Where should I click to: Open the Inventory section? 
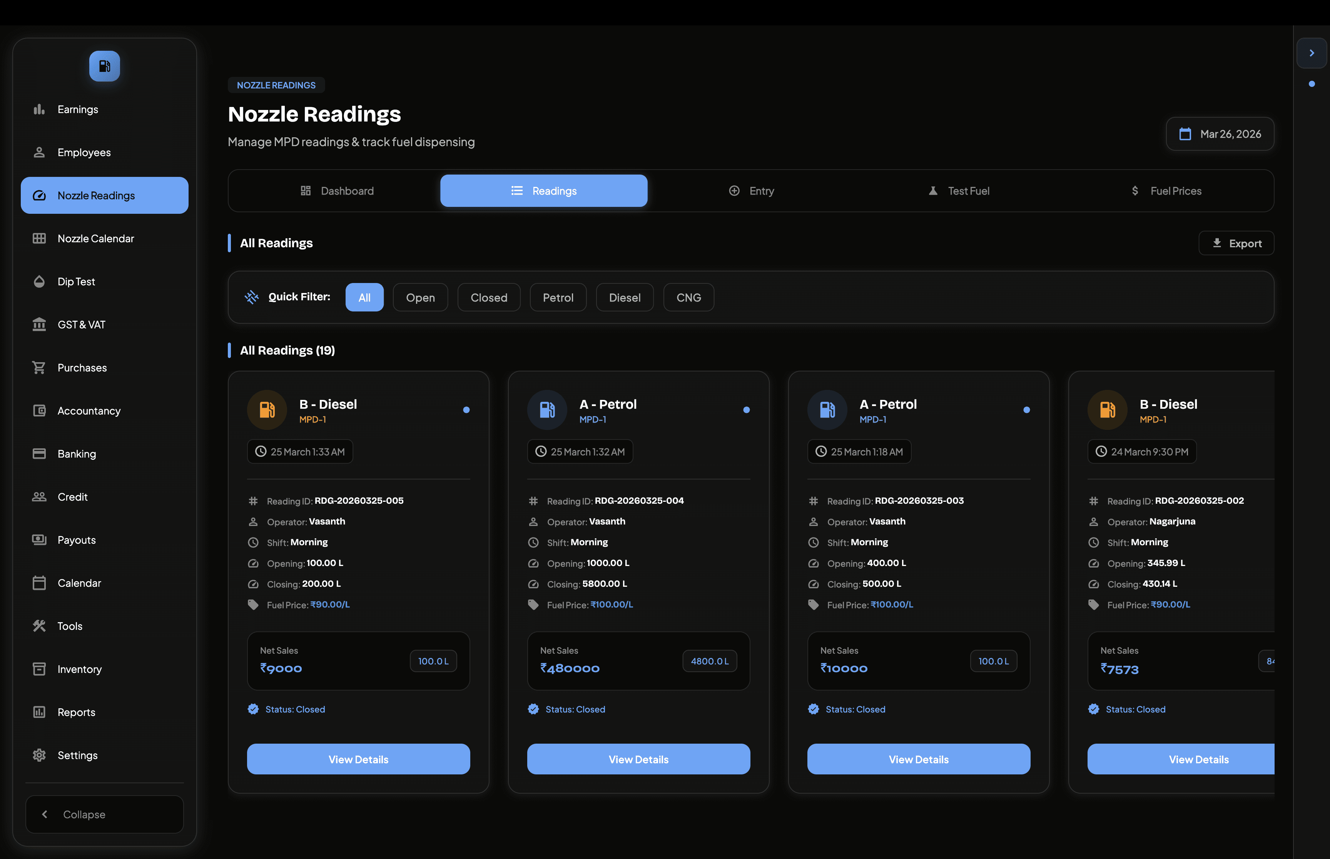[x=79, y=669]
